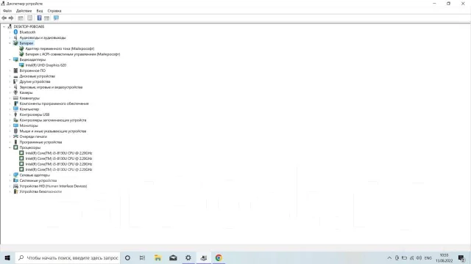Click the taskbar clock and date

point(444,257)
